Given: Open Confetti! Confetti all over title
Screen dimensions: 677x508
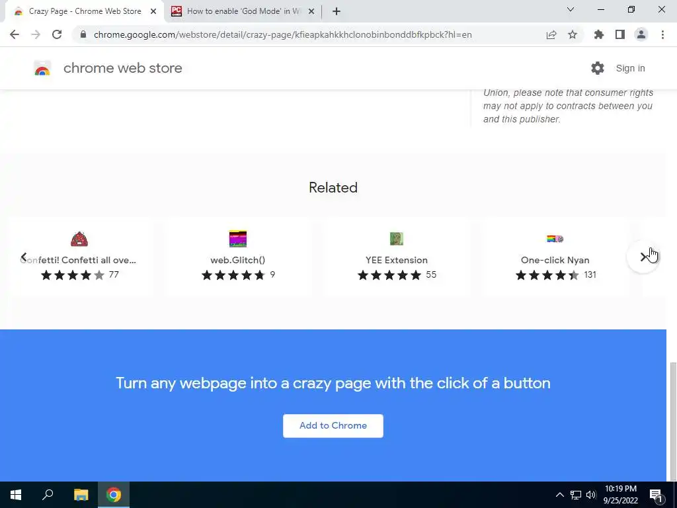Looking at the screenshot, I should pyautogui.click(x=78, y=260).
